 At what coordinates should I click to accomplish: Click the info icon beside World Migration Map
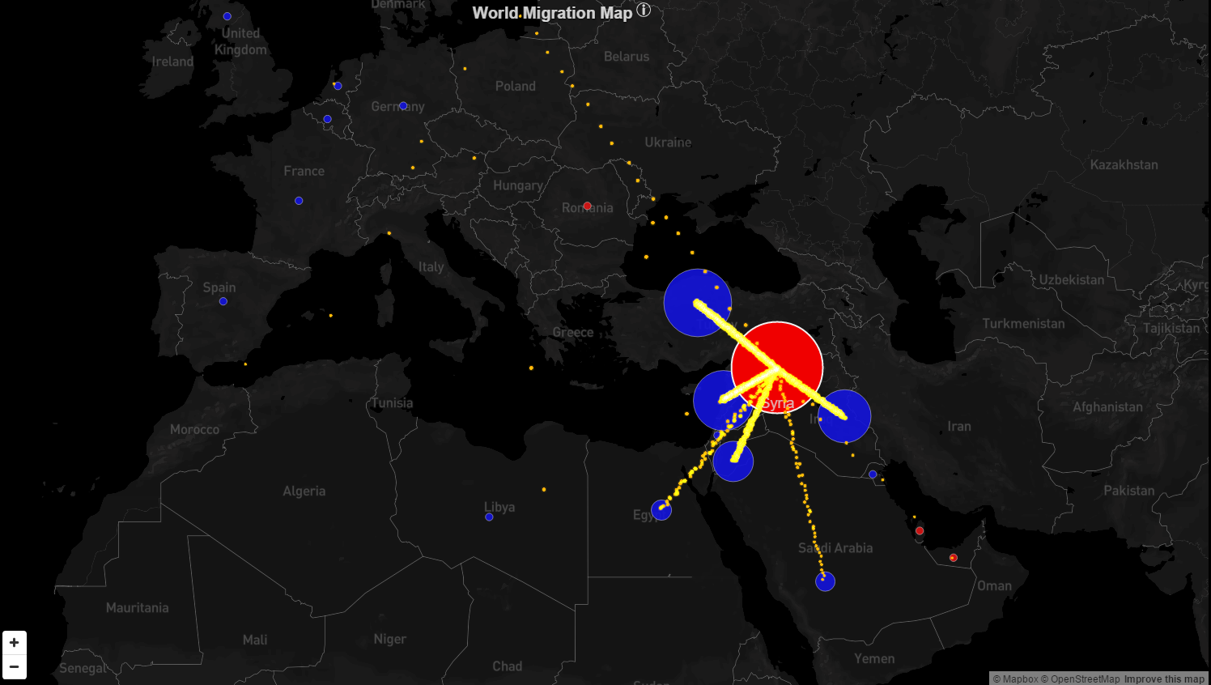click(x=644, y=11)
